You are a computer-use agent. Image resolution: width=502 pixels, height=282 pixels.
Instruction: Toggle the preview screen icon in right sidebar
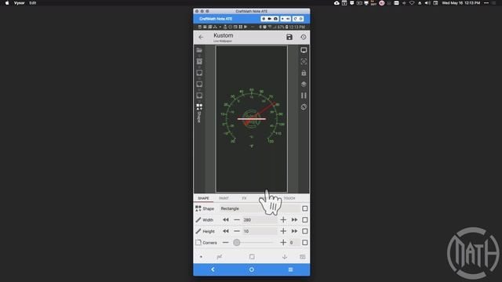(304, 50)
